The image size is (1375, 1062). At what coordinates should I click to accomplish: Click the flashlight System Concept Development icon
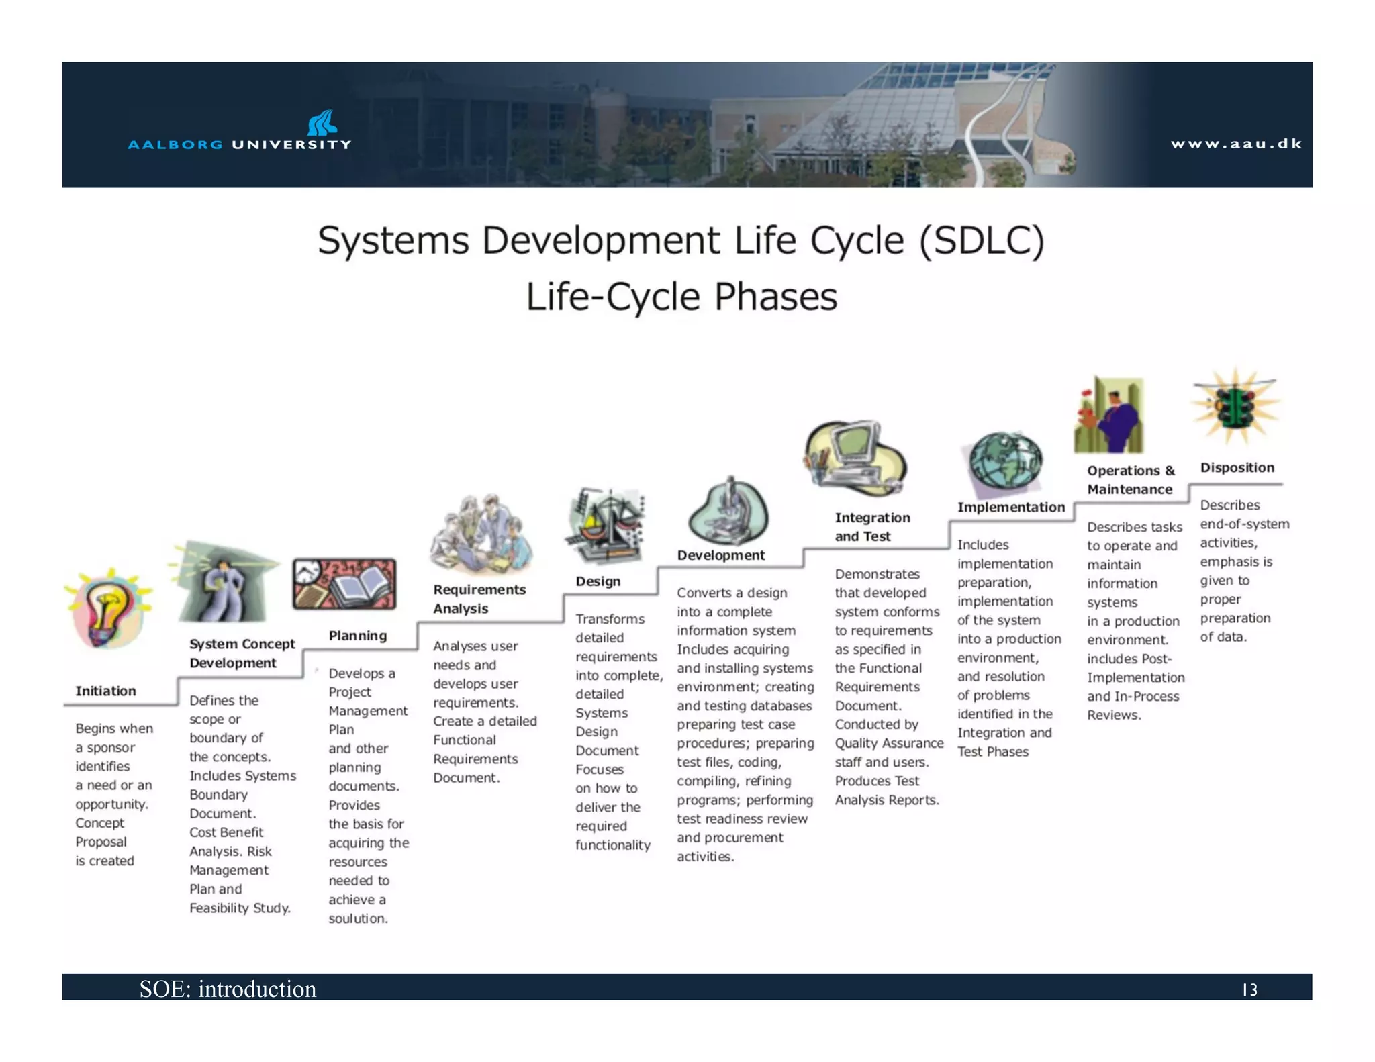click(x=225, y=582)
